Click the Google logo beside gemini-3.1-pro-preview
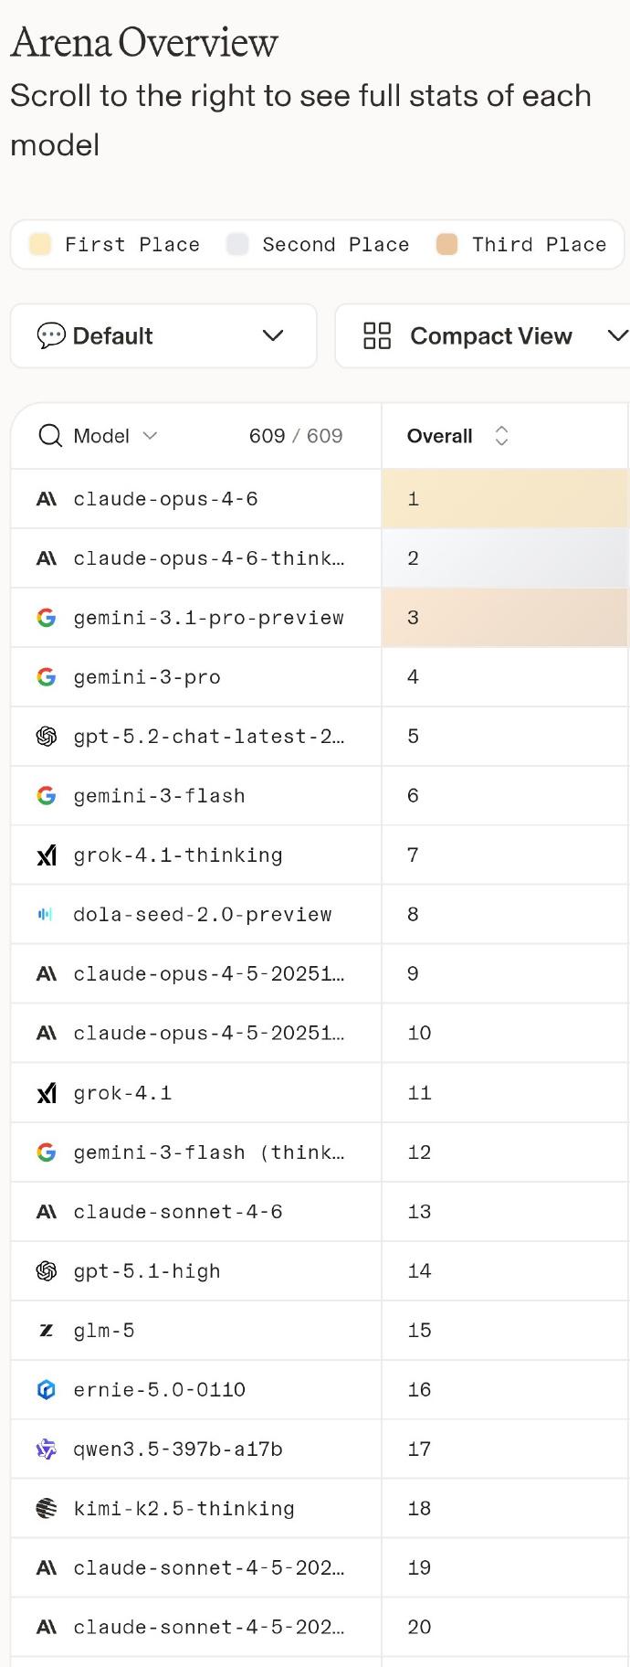630x1667 pixels. pyautogui.click(x=47, y=618)
